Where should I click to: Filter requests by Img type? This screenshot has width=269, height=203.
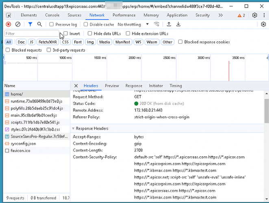point(90,42)
